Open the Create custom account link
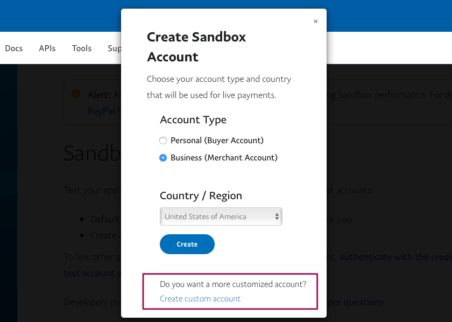Viewport: 452px width, 322px height. click(200, 298)
